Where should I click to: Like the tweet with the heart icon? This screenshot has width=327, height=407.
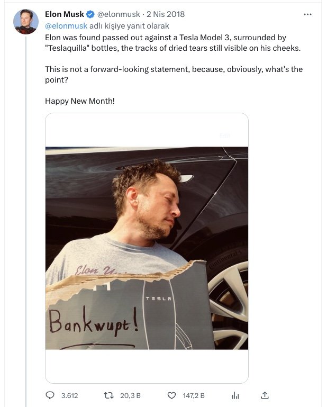[171, 395]
